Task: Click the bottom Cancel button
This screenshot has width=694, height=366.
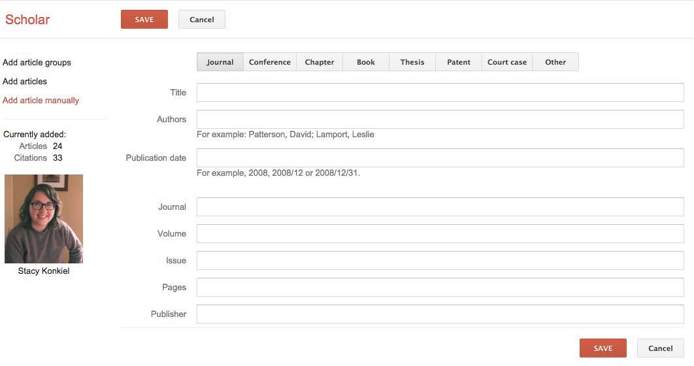Action: pos(661,348)
